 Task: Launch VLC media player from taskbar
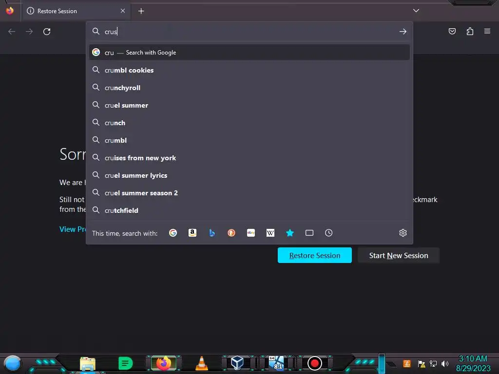[x=201, y=363]
